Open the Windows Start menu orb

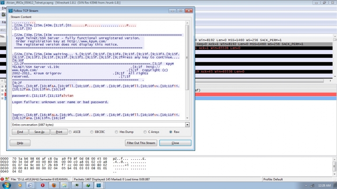[x=6, y=185]
